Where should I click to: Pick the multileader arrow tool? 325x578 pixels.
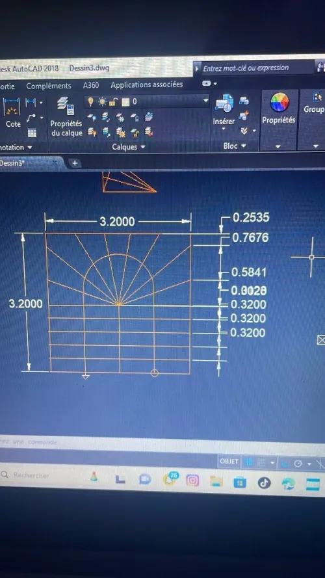[31, 118]
